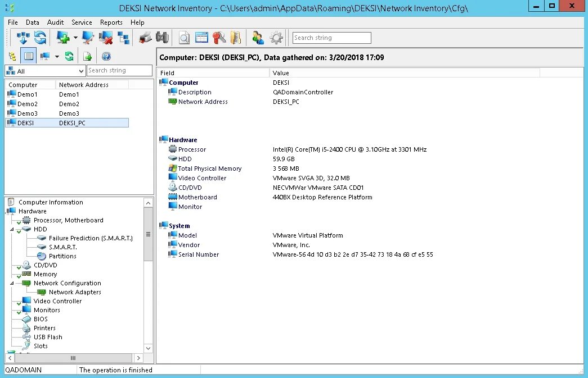Click the main toolbar Search string field
588x378 pixels.
[x=331, y=38]
